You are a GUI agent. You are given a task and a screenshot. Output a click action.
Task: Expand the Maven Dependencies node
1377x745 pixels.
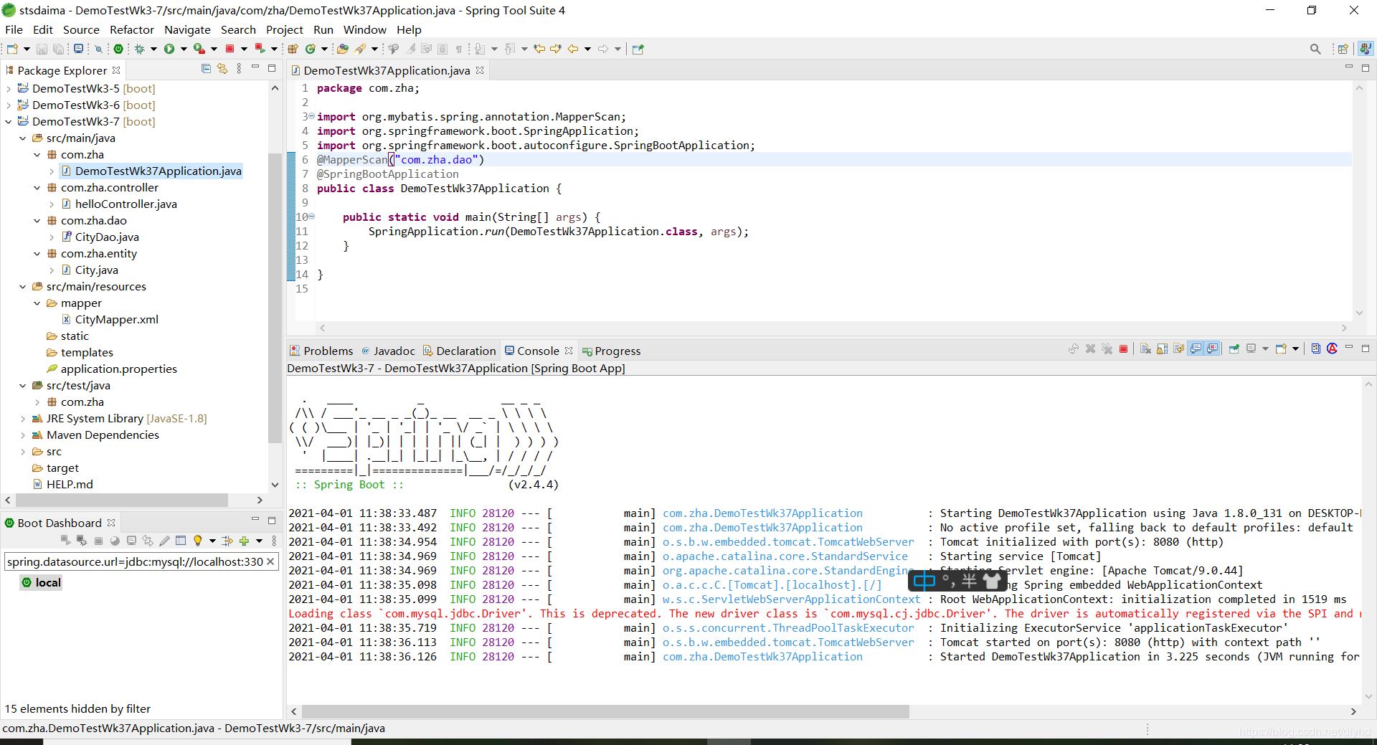pos(23,435)
